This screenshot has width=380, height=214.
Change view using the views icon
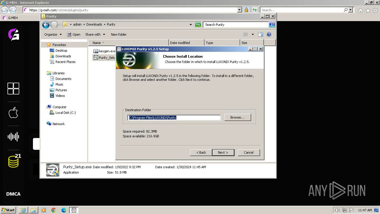pyautogui.click(x=246, y=34)
